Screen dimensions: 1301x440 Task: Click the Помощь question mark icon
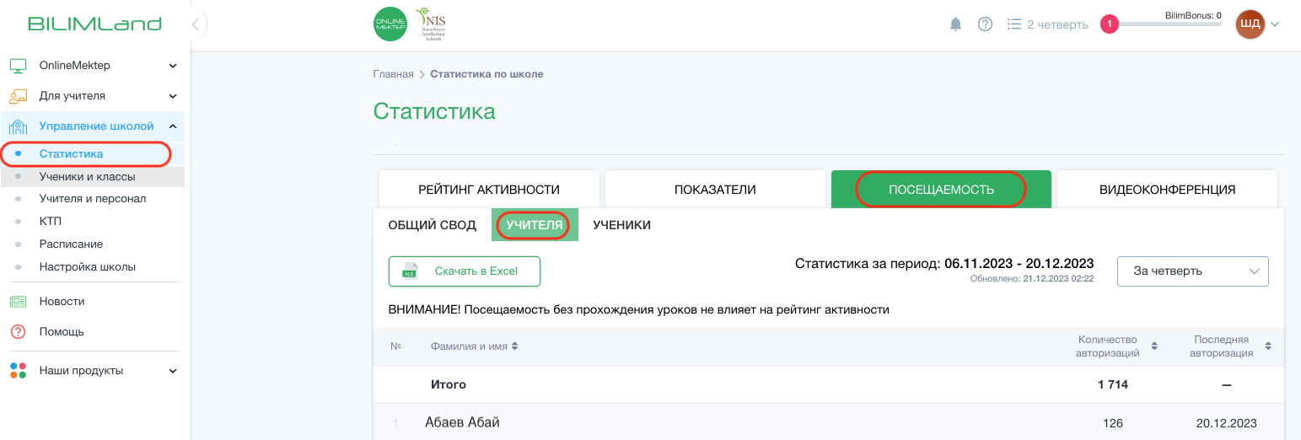click(19, 332)
